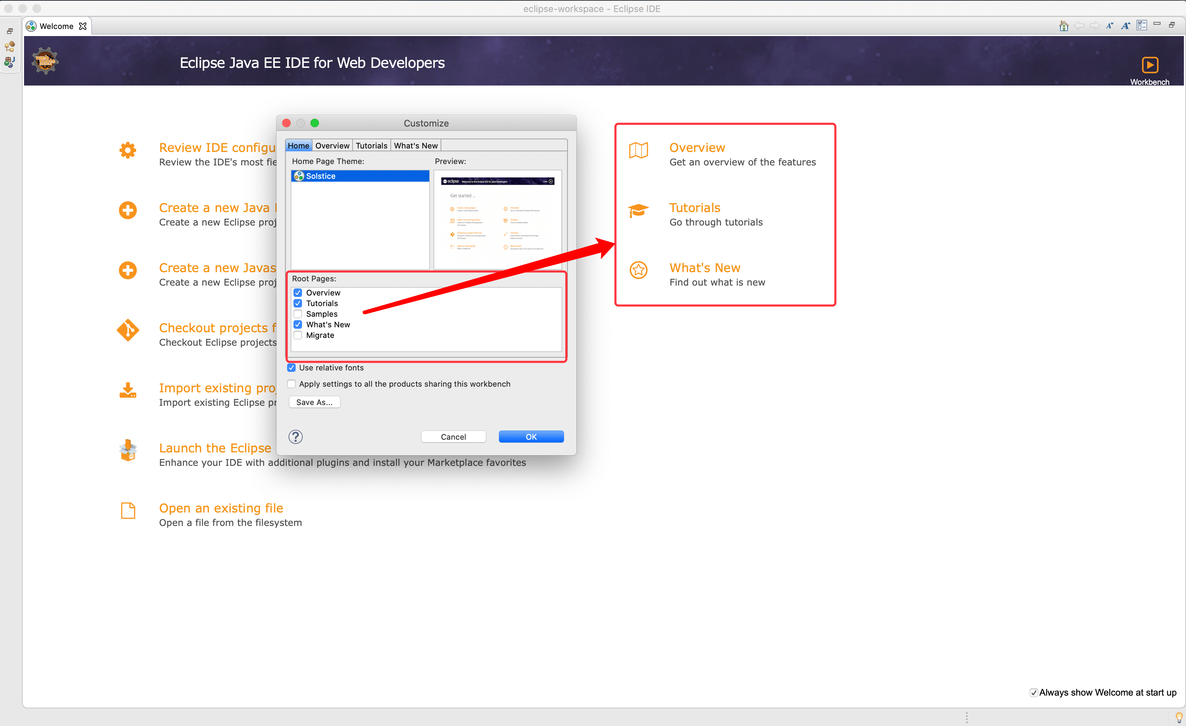Click the What's New star icon
Image resolution: width=1186 pixels, height=726 pixels.
point(638,270)
